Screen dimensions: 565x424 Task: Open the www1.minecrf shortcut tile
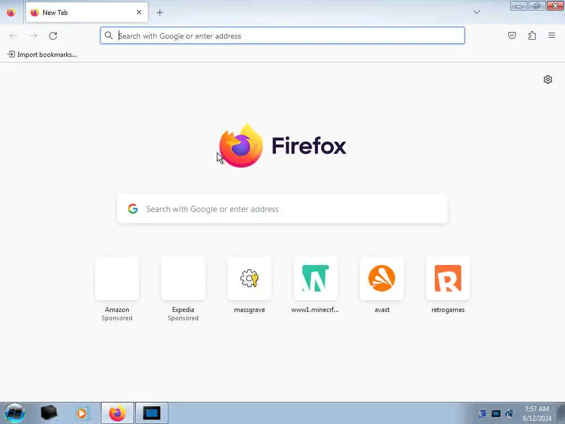(x=315, y=278)
